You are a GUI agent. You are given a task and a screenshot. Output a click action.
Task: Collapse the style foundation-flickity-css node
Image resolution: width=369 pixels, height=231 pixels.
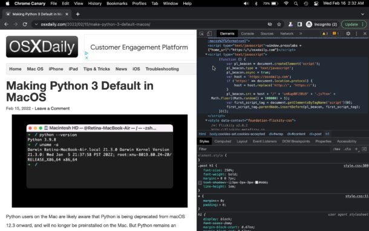[206, 121]
